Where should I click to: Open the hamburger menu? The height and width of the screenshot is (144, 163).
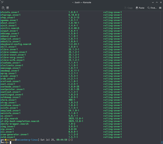click(x=160, y=8)
